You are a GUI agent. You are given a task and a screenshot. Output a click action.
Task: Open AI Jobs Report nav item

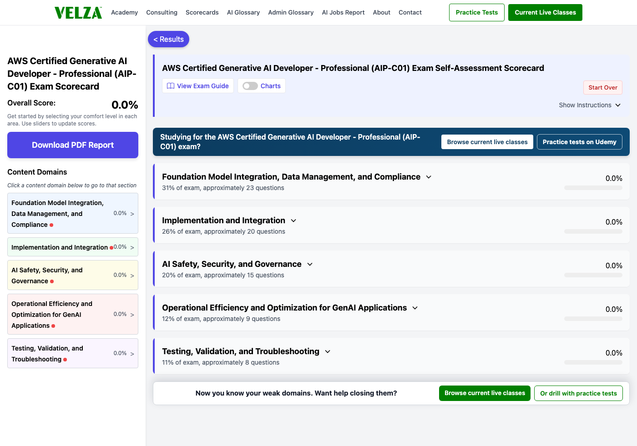point(343,12)
